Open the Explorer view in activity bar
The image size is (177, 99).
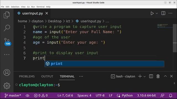[x=7, y=15]
